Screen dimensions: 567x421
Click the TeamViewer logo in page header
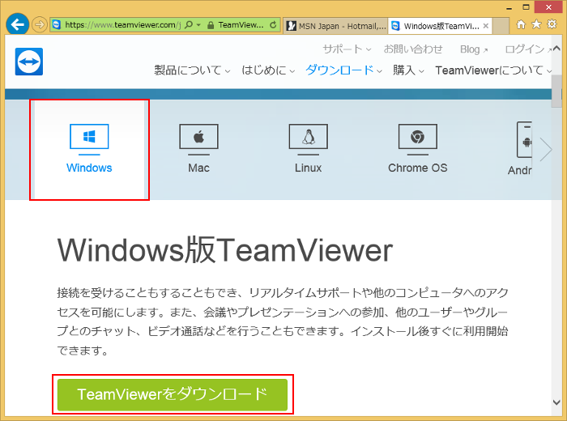click(29, 62)
